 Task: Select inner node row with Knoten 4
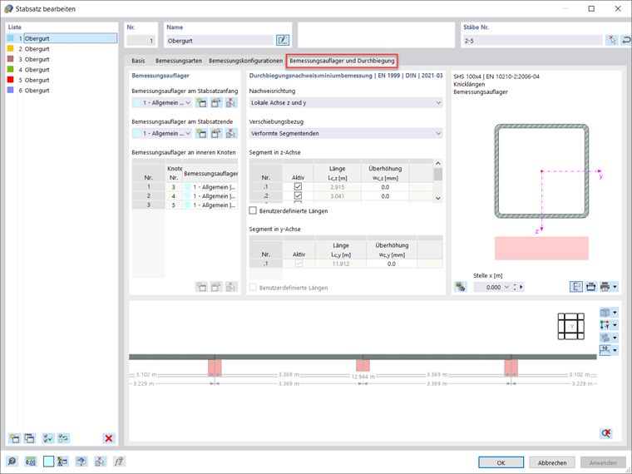pos(185,196)
